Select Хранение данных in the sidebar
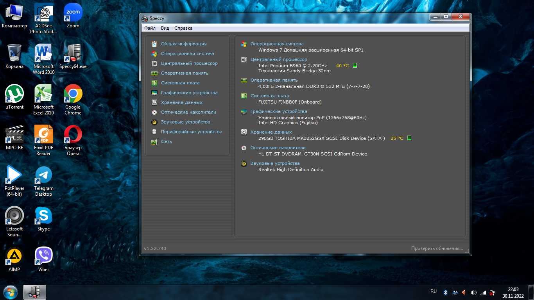 tap(182, 102)
